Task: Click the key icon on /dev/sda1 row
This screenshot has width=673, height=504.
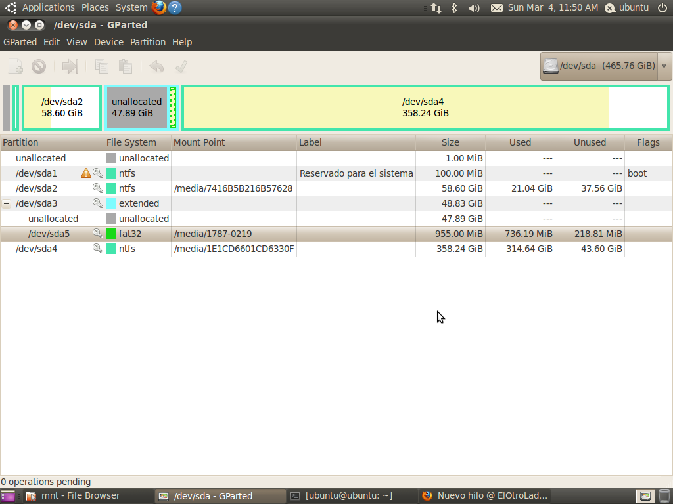Action: pos(98,173)
